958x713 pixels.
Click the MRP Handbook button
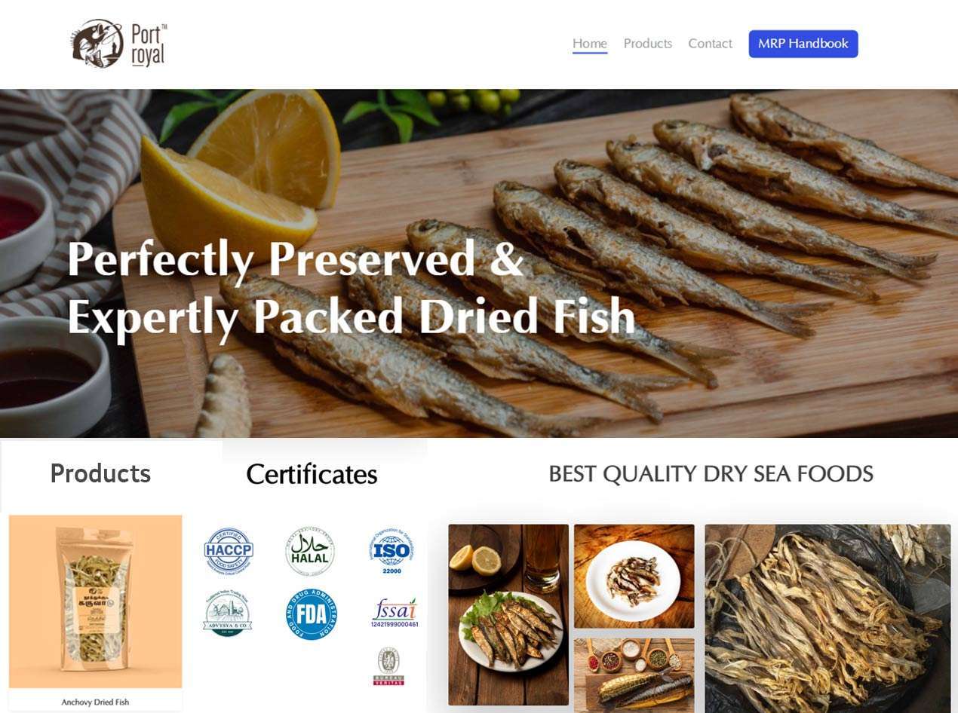click(803, 44)
